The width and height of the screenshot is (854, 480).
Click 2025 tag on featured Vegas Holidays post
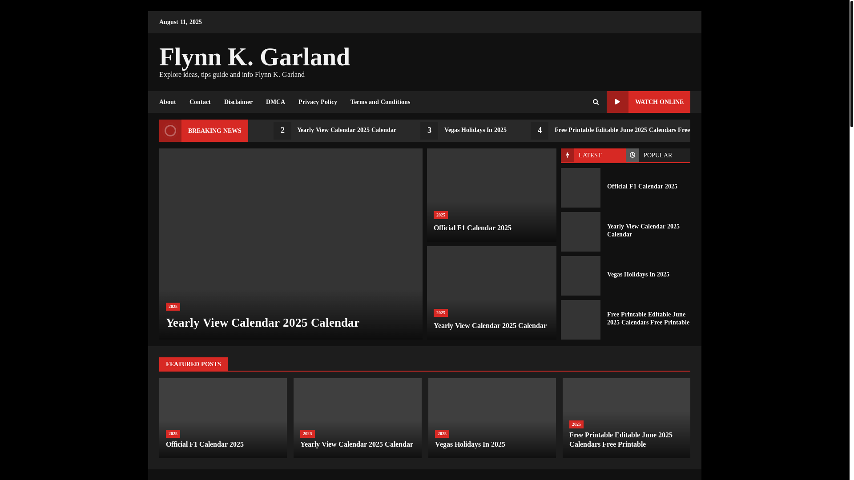442,434
